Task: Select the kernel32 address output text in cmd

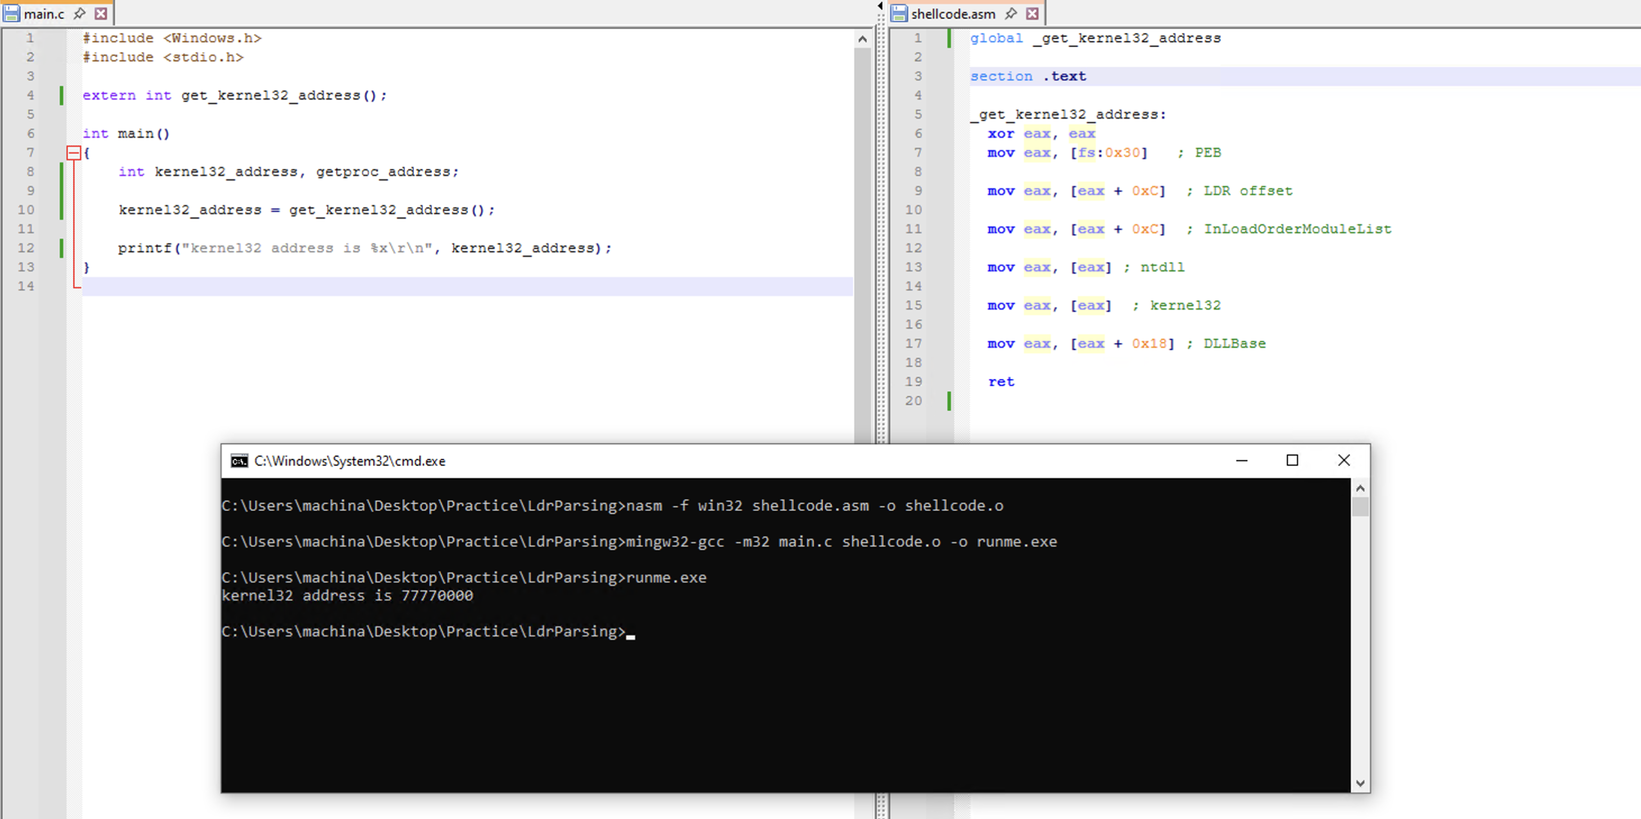Action: [x=347, y=596]
